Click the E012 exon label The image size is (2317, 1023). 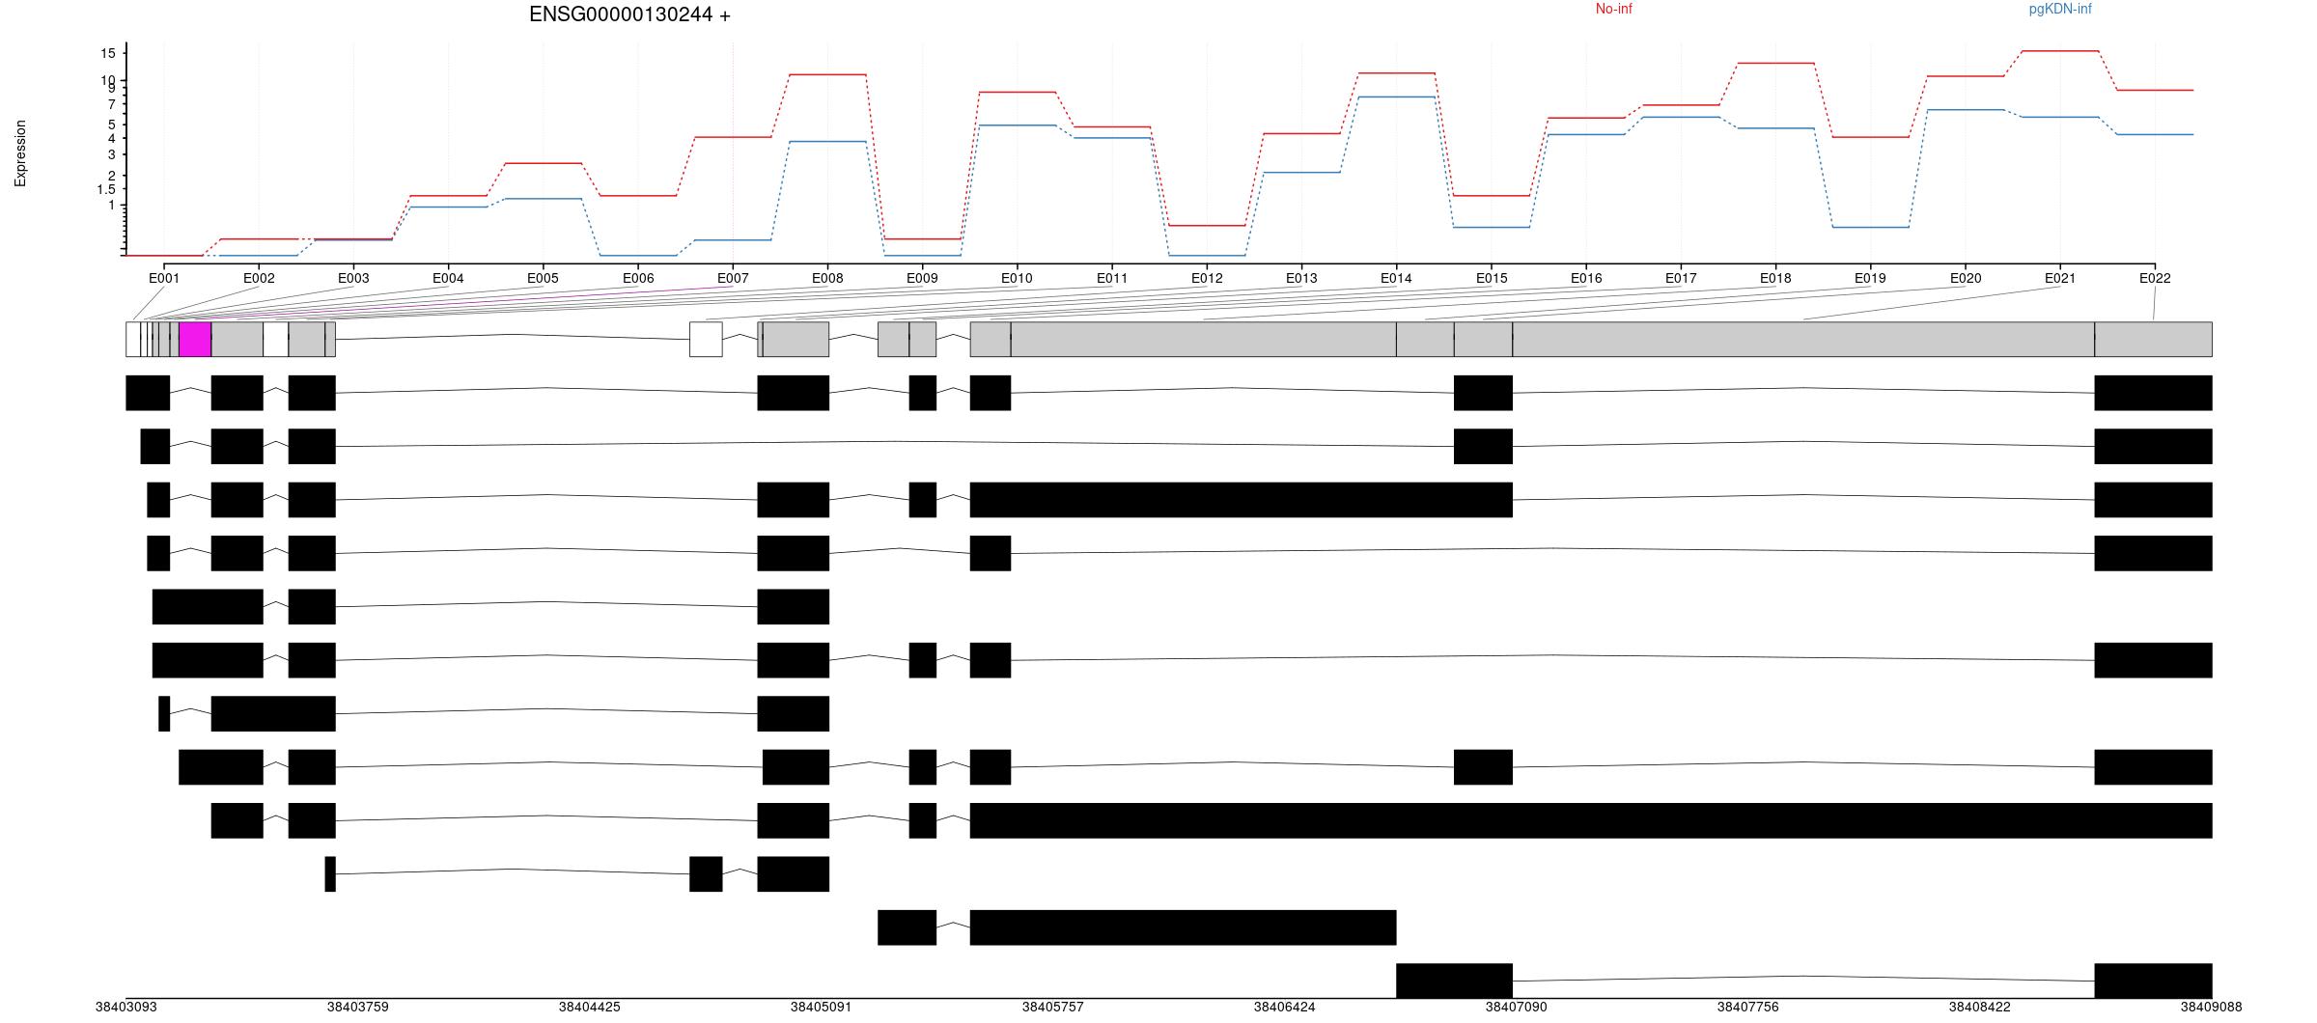1207,278
